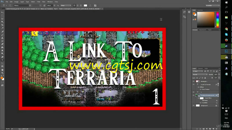Hide the Background layer
Image resolution: width=232 pixels, height=130 pixels.
(193, 105)
